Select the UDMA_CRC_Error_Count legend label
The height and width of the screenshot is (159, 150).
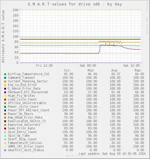click(26, 146)
